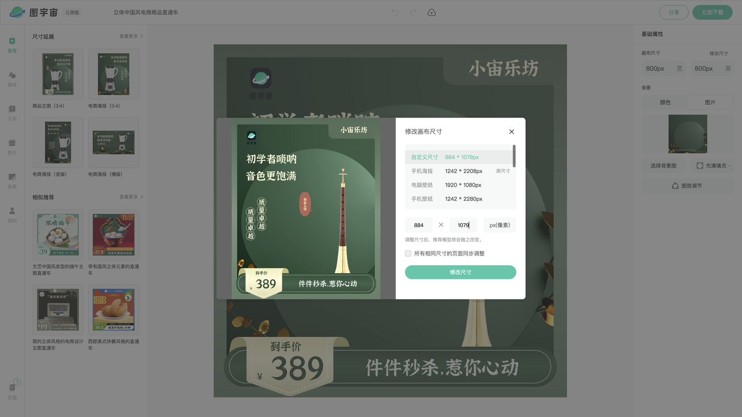Expand the 充满填充 dropdown arrow
The image size is (742, 417).
[729, 166]
